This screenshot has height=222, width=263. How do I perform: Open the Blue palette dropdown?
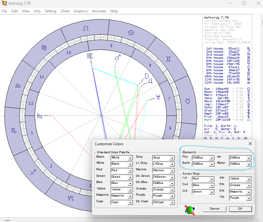tap(130, 184)
